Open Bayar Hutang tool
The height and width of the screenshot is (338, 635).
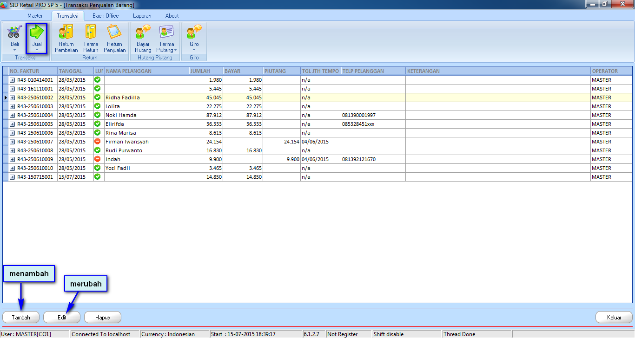pos(143,38)
